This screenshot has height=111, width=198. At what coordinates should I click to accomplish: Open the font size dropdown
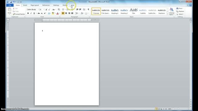pyautogui.click(x=44, y=10)
